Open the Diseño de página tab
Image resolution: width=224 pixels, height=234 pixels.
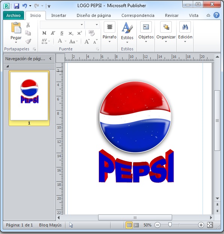pos(94,15)
